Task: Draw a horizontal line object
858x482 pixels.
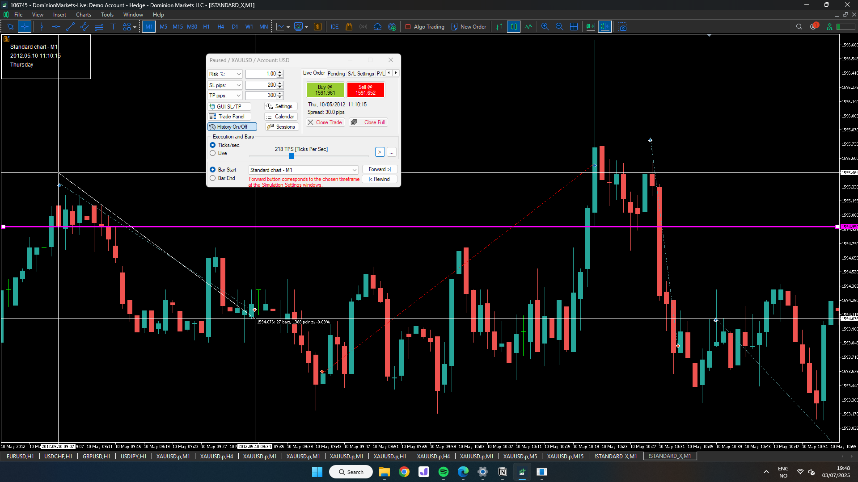Action: click(x=56, y=27)
